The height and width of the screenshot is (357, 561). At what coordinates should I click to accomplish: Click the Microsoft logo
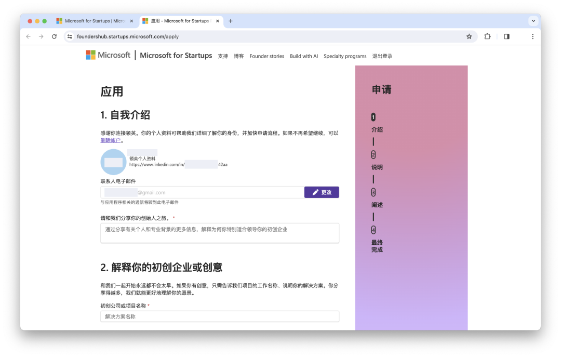coord(108,55)
